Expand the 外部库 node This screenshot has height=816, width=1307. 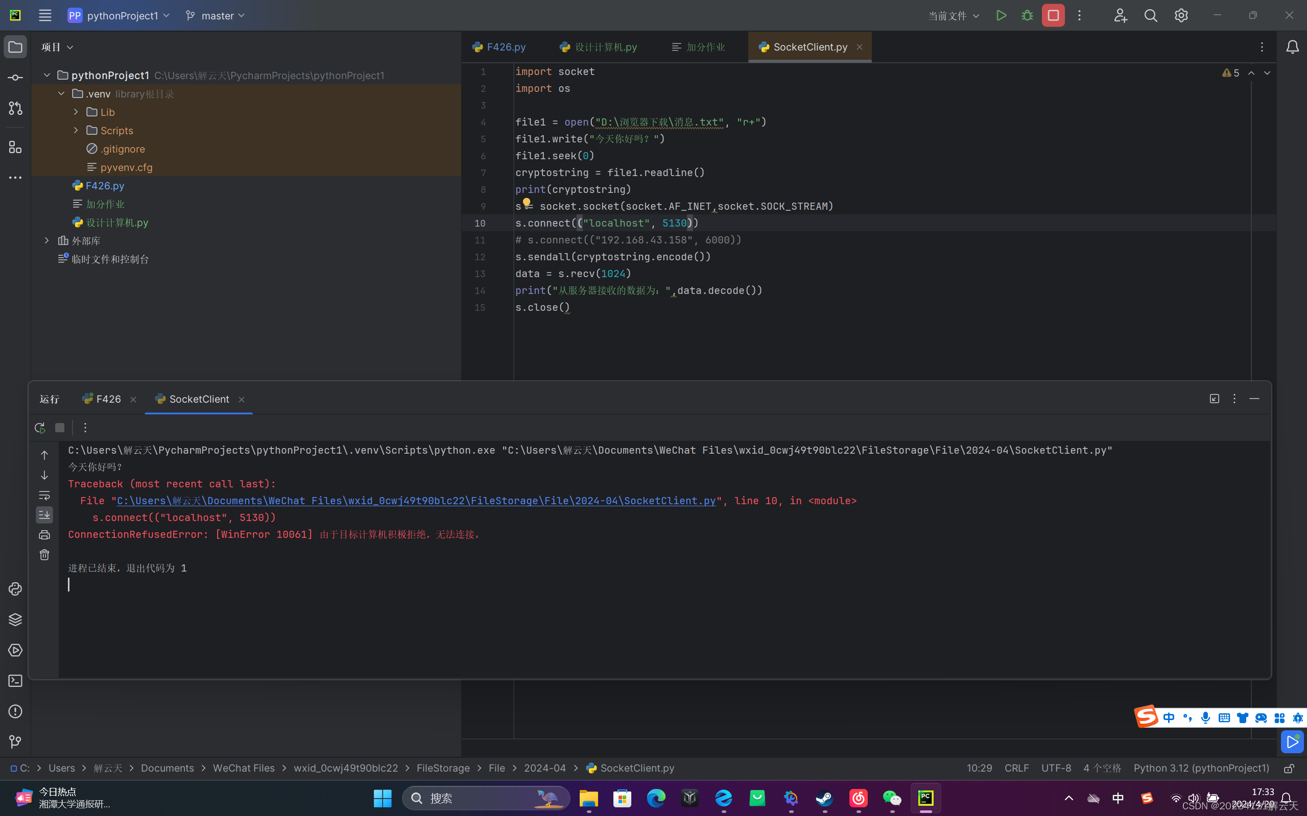coord(47,241)
